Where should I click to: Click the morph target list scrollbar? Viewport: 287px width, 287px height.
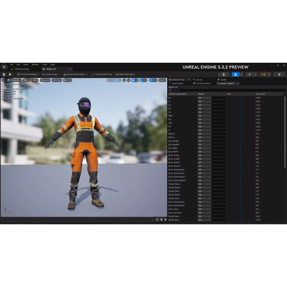click(285, 132)
